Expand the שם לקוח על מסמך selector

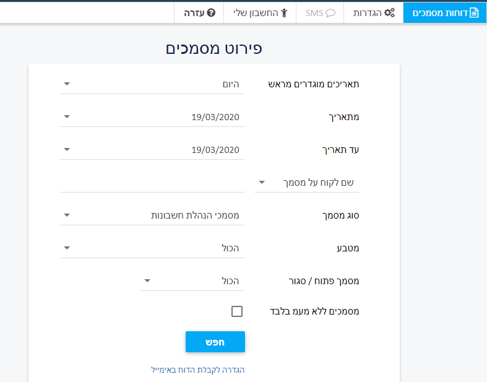point(307,183)
